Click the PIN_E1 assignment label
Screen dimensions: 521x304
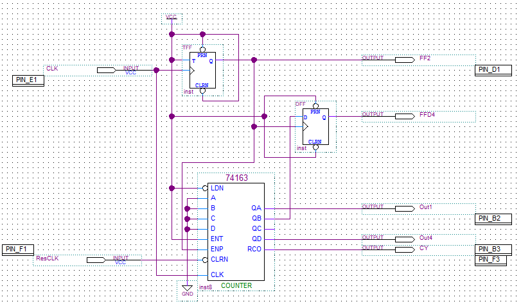pos(28,81)
